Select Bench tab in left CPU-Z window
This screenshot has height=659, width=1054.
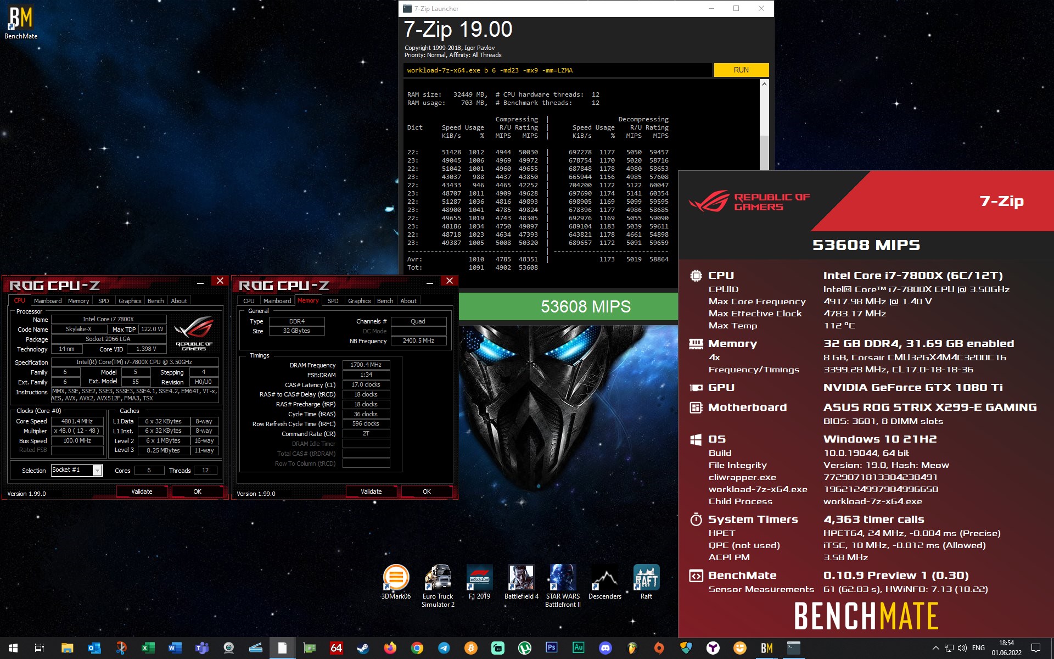click(x=156, y=301)
